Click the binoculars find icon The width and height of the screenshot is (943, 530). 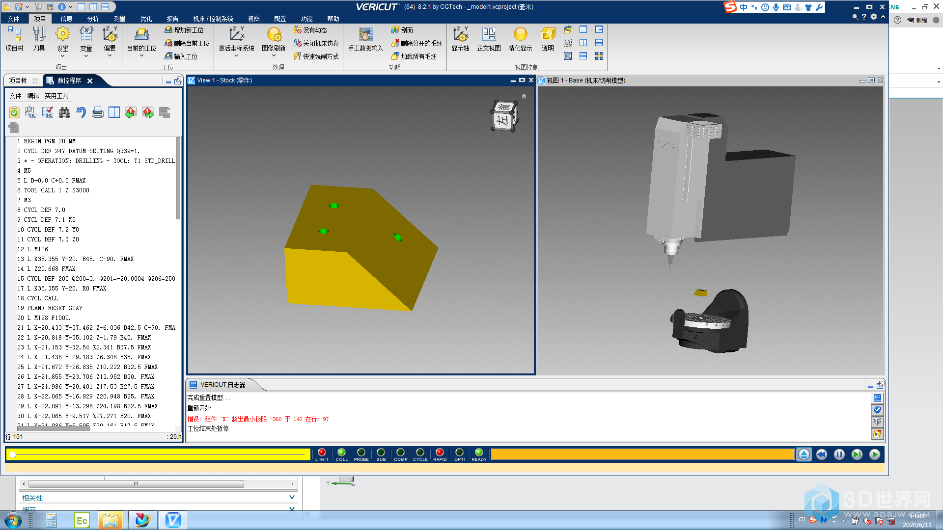tap(64, 112)
